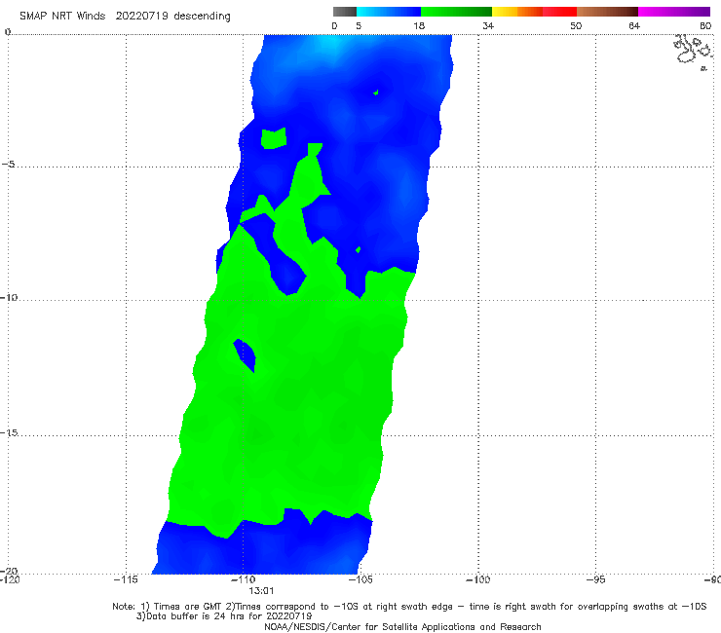Click the light cyan low-wind spot at swath top
The image size is (721, 633).
pos(332,43)
